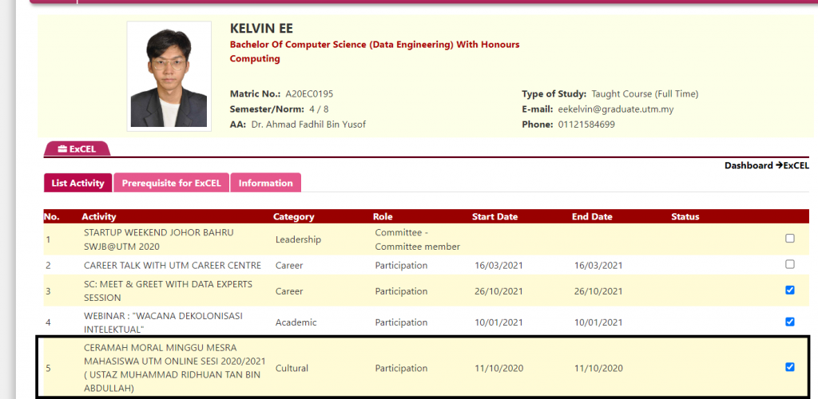
Task: Click the Status column header
Action: pos(685,216)
